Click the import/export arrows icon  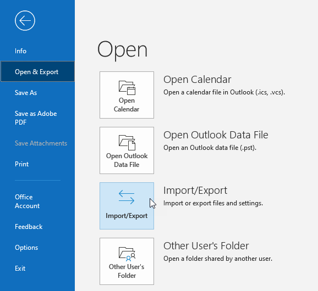(127, 197)
